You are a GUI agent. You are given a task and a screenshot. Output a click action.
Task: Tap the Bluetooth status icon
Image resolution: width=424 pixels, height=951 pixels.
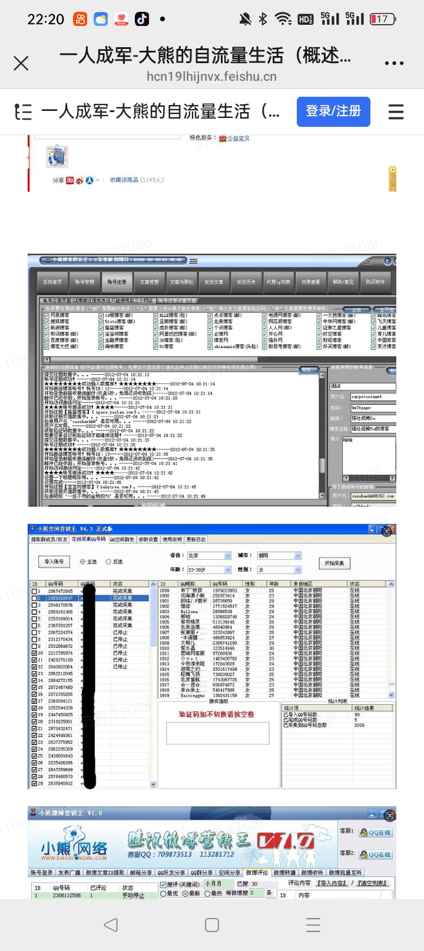point(263,19)
